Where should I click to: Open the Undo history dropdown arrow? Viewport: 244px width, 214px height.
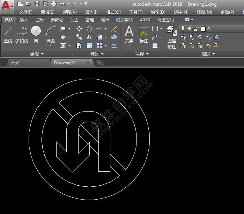pyautogui.click(x=68, y=3)
